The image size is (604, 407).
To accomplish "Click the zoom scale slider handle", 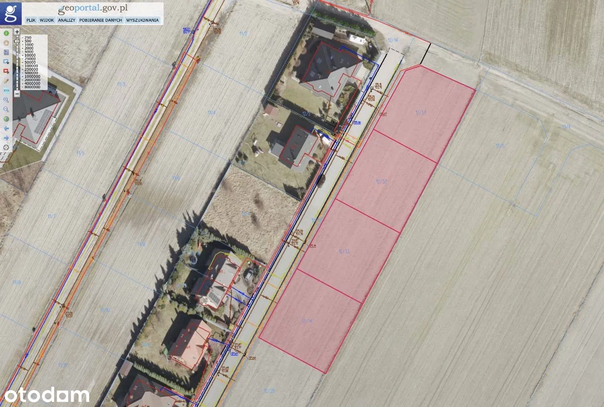I will (17, 42).
